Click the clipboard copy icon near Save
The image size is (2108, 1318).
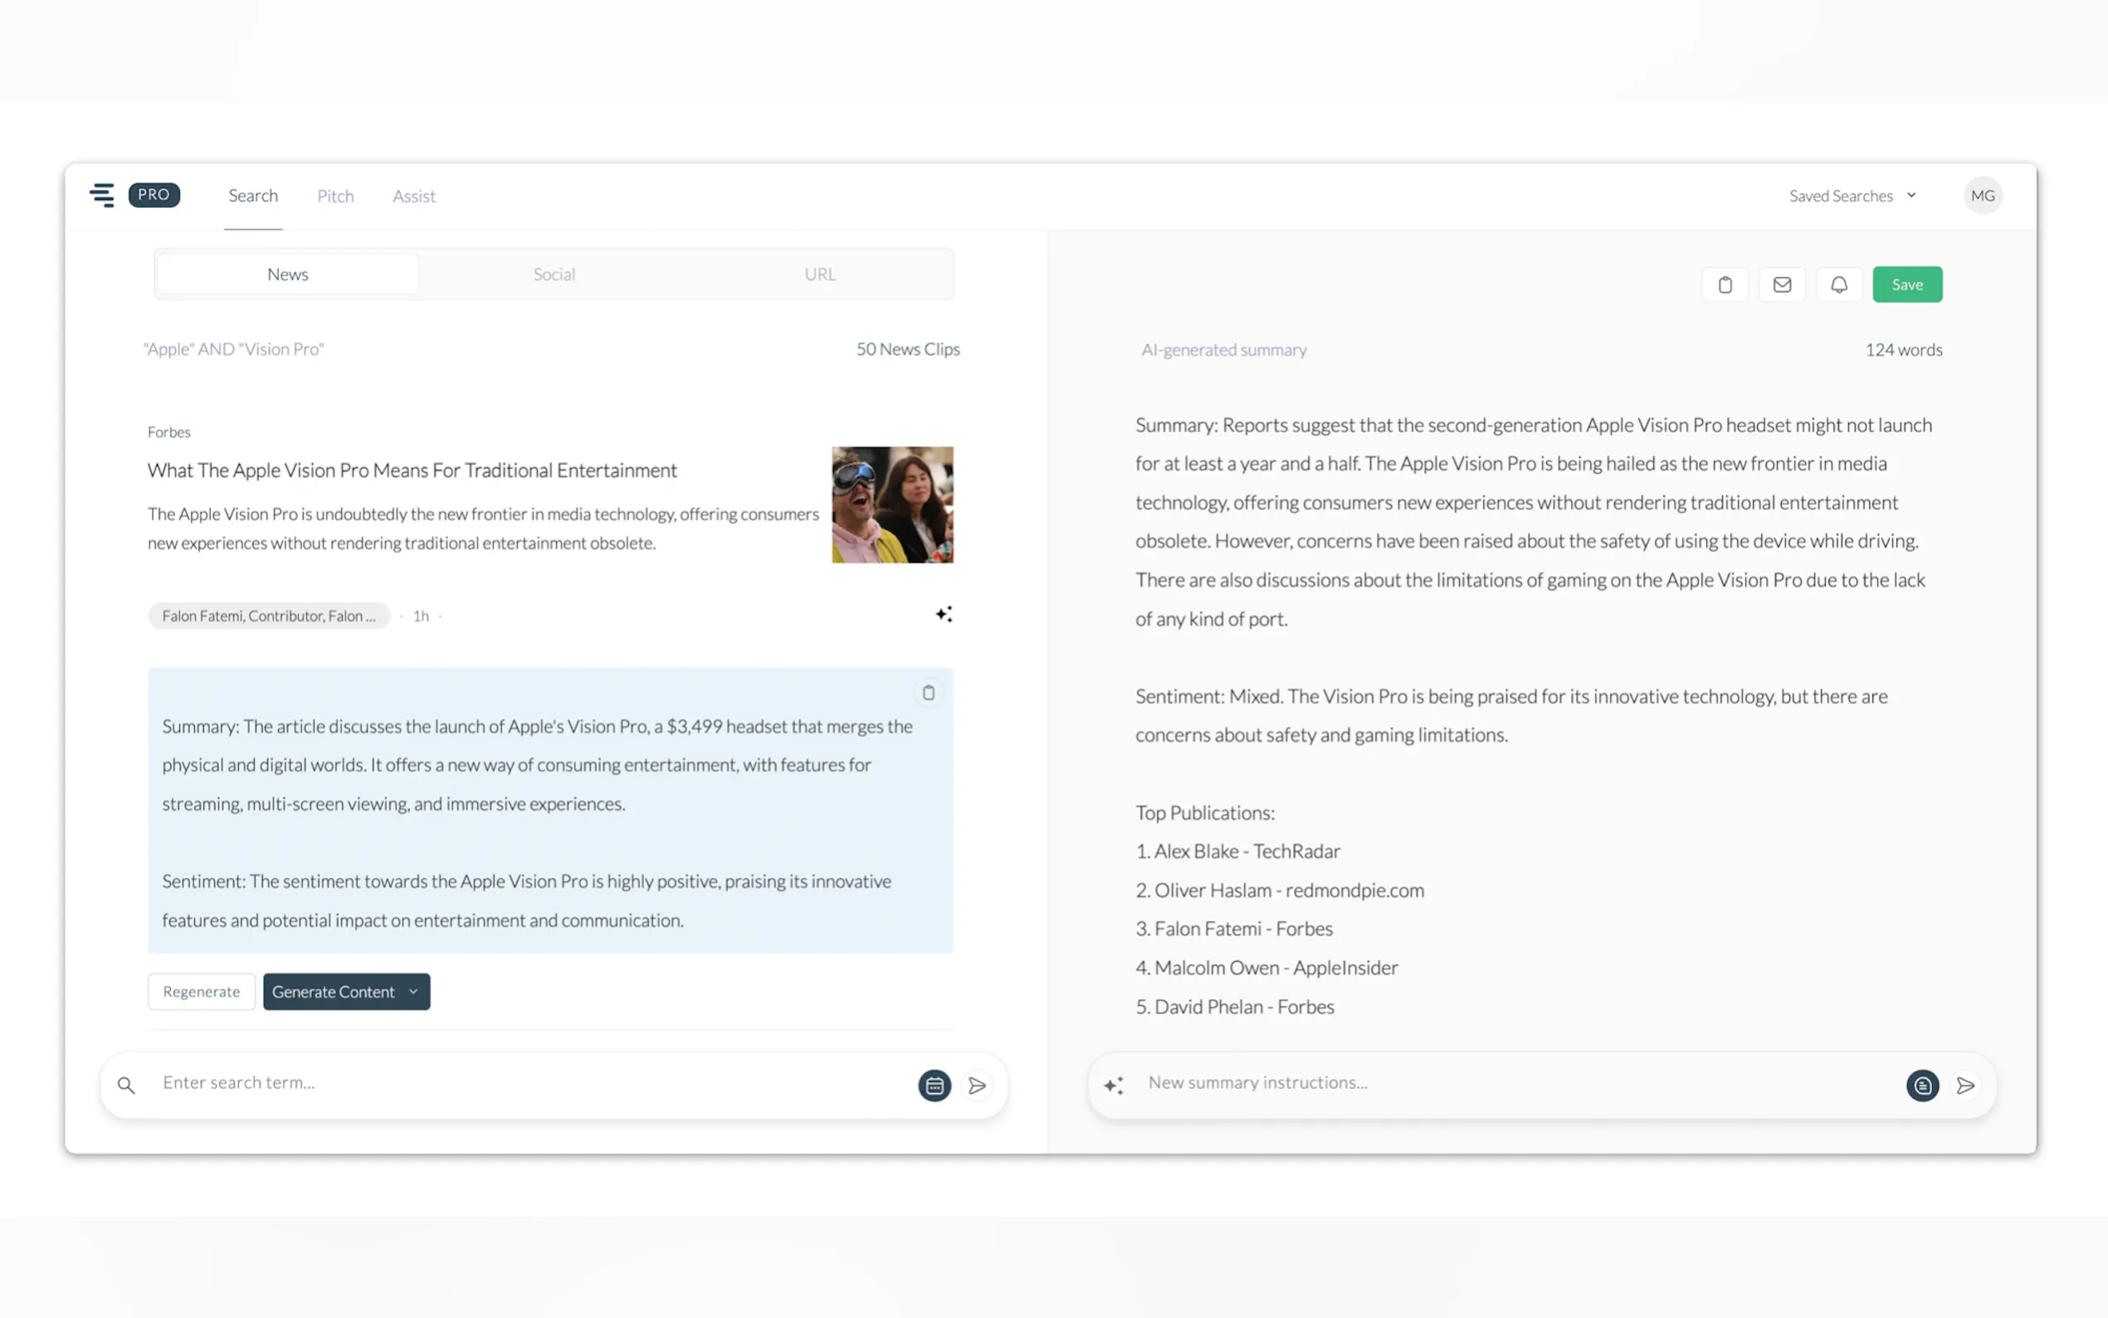(x=1725, y=284)
